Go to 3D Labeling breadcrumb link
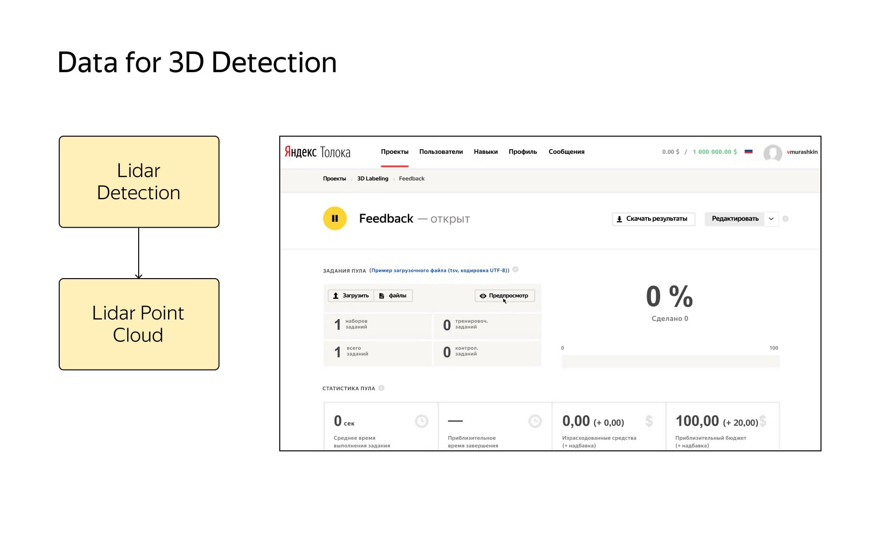This screenshot has width=886, height=537. 373,179
